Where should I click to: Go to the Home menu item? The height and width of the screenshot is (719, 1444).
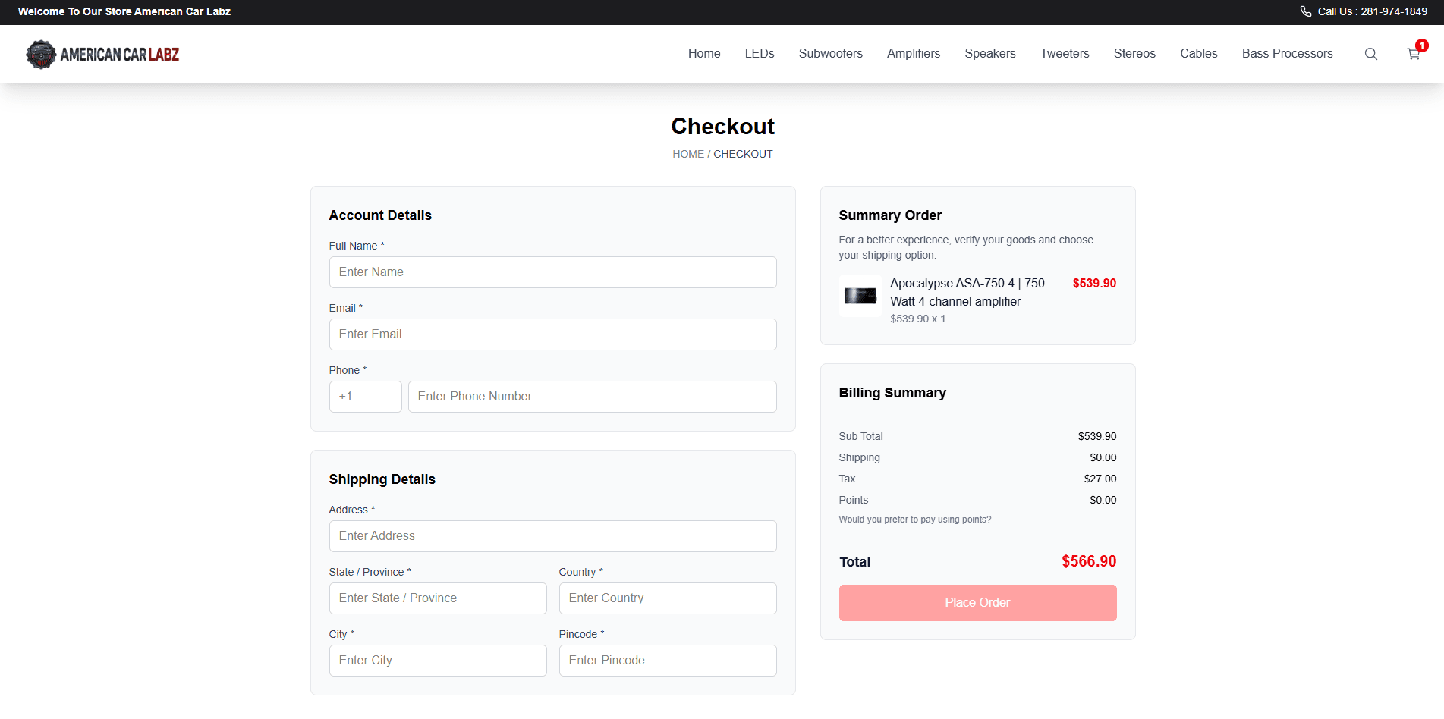[x=704, y=53]
